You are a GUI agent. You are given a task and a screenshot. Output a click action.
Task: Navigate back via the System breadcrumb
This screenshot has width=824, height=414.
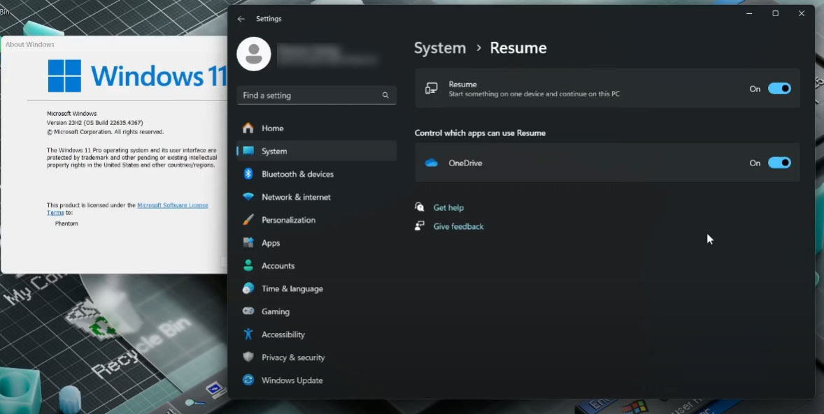tap(439, 47)
